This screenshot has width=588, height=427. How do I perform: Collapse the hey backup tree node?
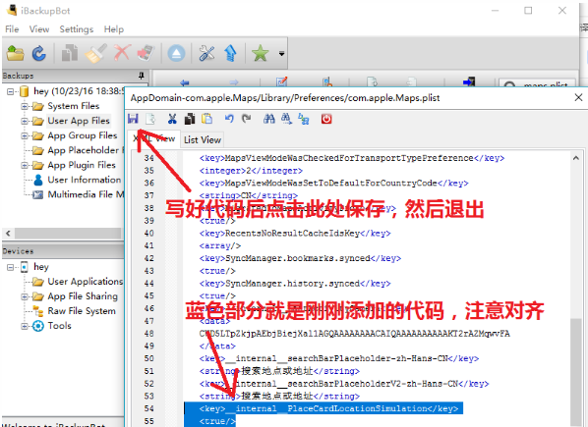(x=11, y=91)
